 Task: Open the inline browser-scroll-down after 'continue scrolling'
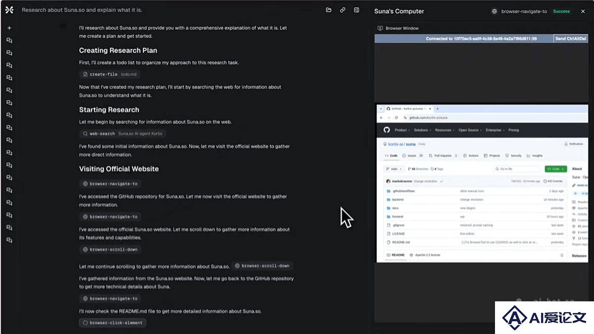click(262, 266)
